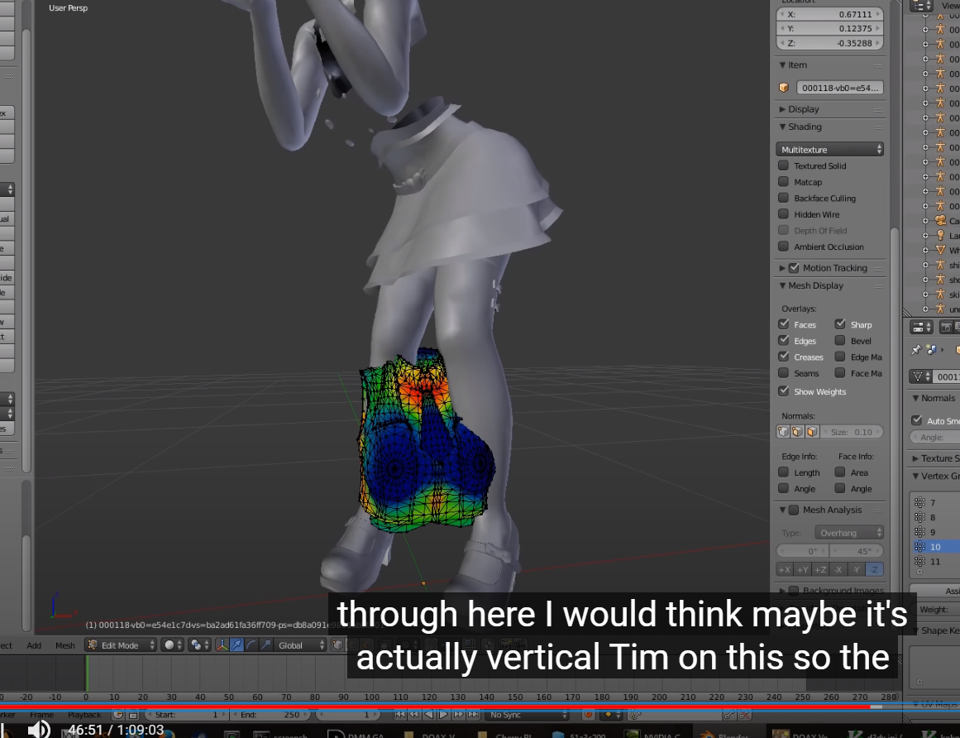Open the NVIDIA taskbar item

click(x=654, y=735)
